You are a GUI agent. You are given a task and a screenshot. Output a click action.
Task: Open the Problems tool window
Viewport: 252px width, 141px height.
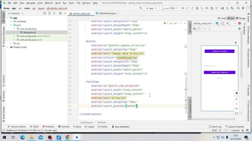pyautogui.click(x=48, y=127)
